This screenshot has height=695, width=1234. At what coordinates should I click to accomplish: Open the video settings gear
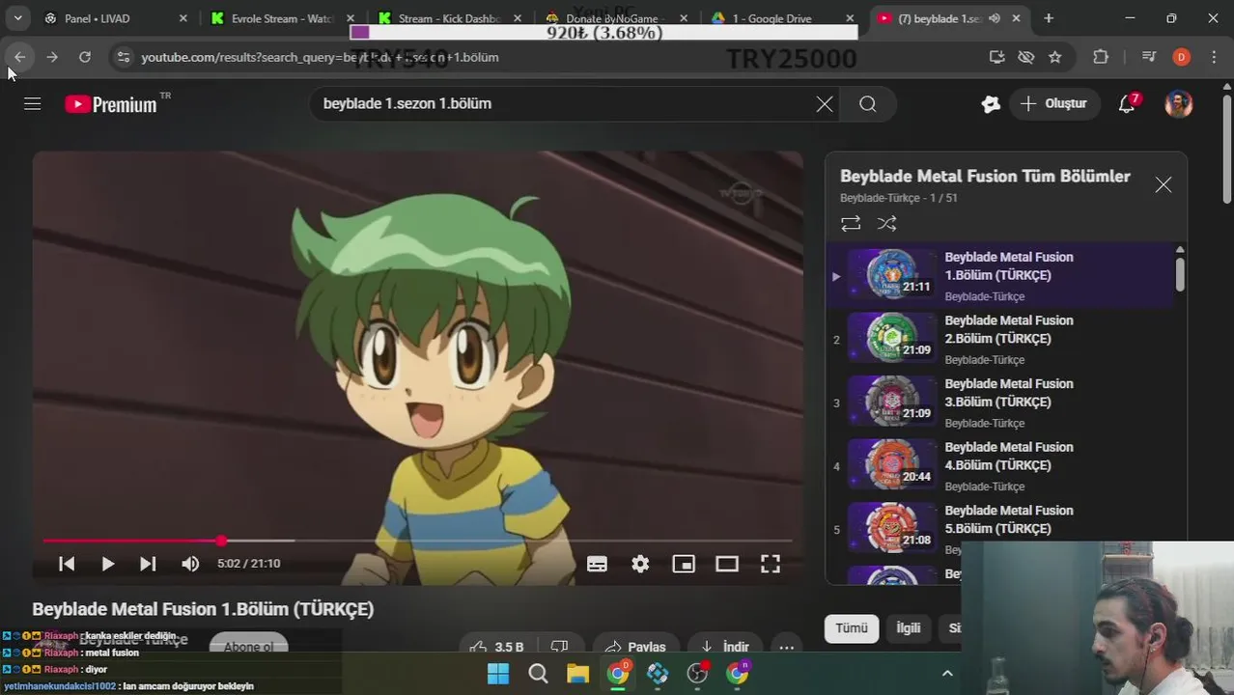coord(640,564)
